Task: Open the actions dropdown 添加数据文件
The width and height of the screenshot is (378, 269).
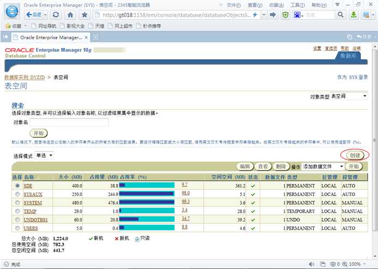Action: (323, 166)
